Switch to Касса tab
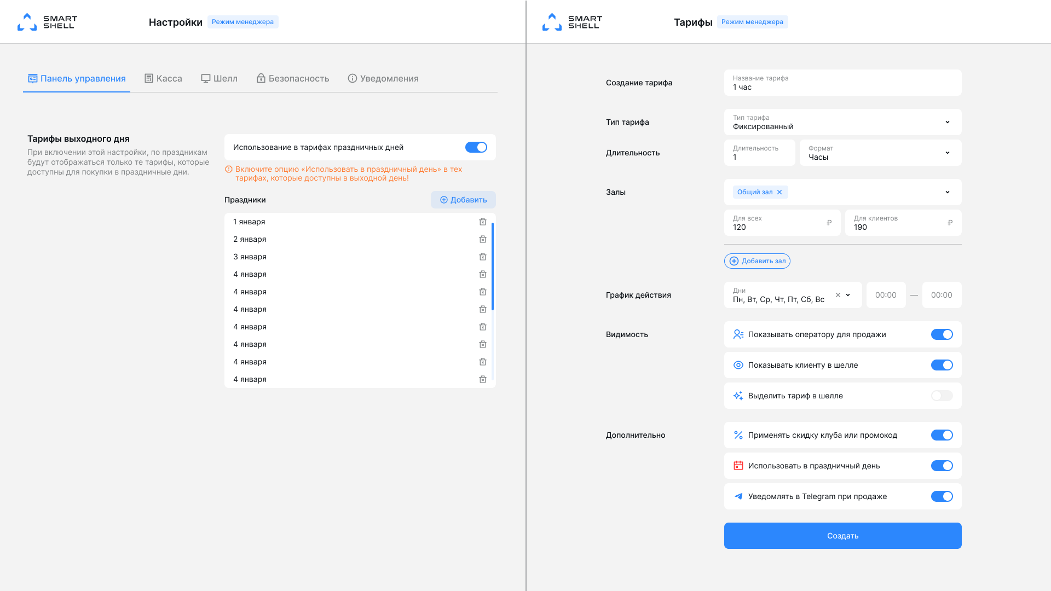Screen dimensions: 1051x591 click(163, 78)
